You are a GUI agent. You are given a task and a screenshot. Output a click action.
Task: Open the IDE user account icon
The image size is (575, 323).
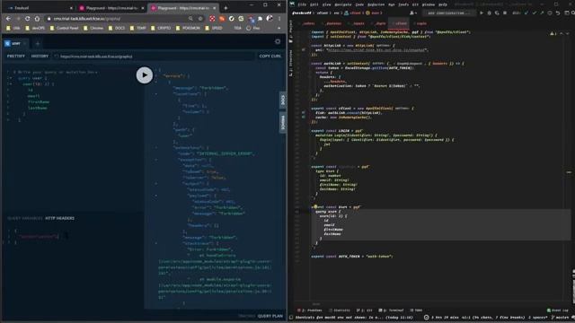412,13
